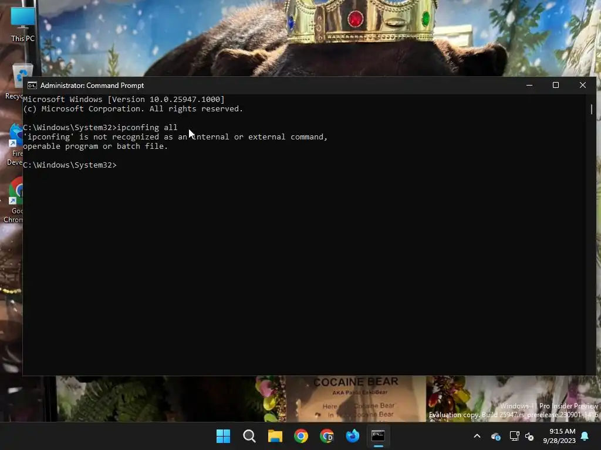Select the Firefox Developer desktop shortcut
This screenshot has height=450, width=601.
coord(15,145)
